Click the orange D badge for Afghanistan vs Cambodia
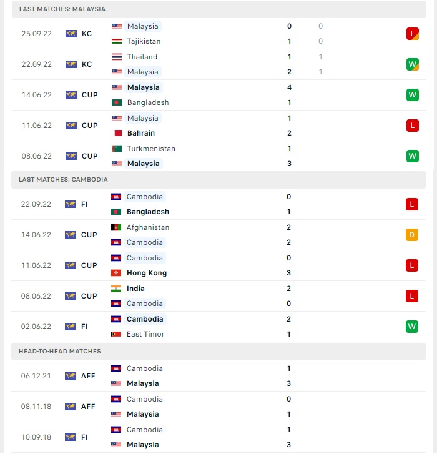Image resolution: width=437 pixels, height=454 pixels. point(412,235)
